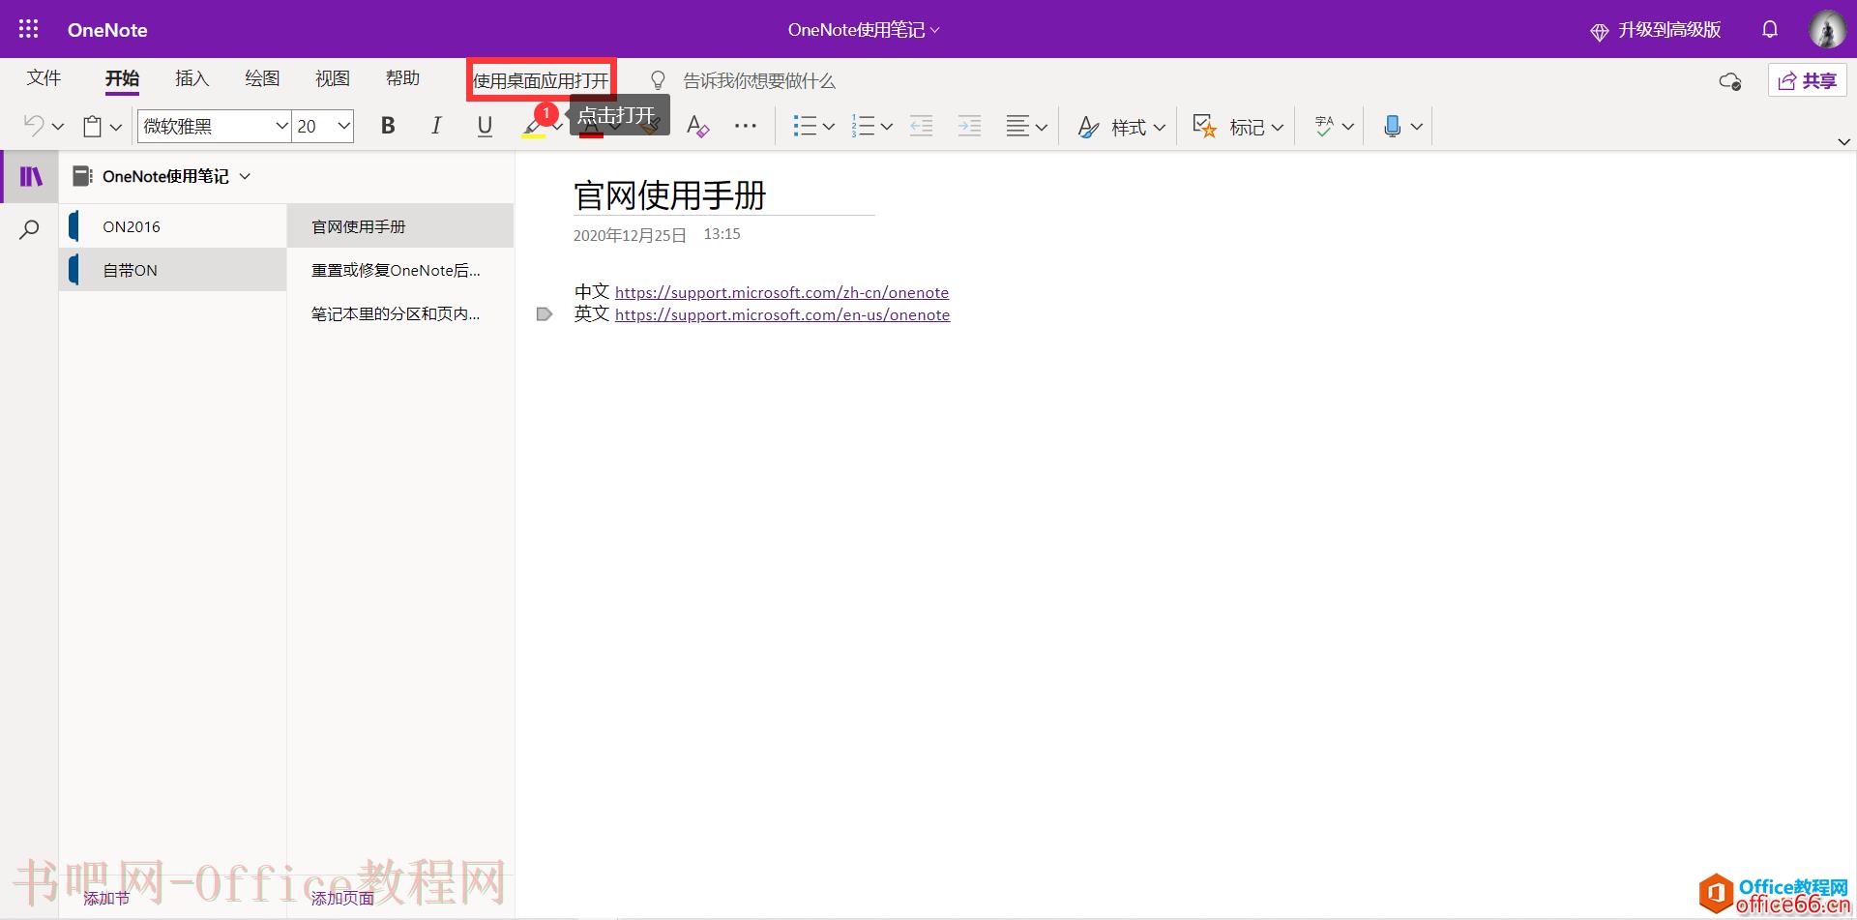Toggle italic formatting
Screen dimensions: 1857x920
436,126
